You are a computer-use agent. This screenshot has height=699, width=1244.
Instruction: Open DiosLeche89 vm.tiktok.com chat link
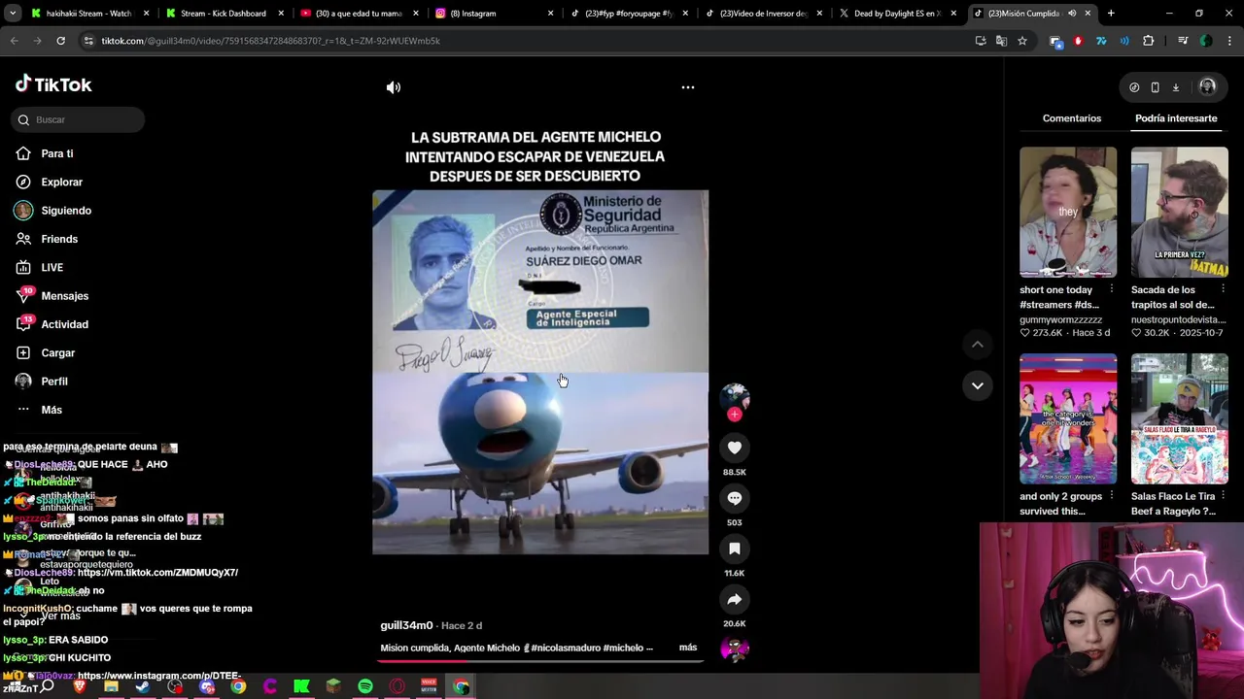(x=157, y=573)
